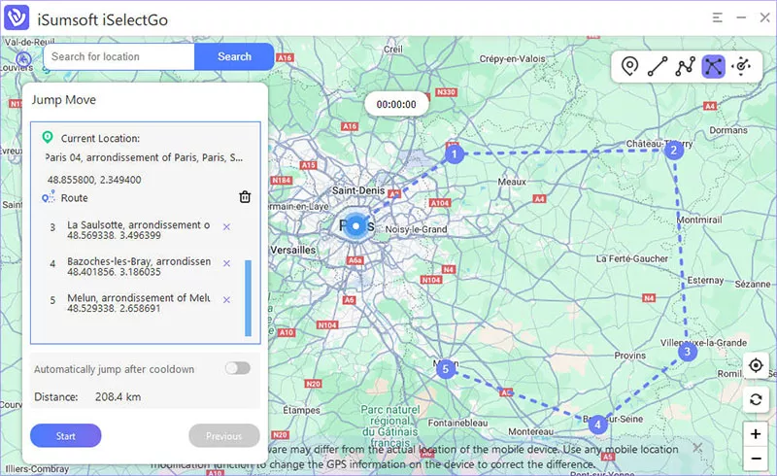This screenshot has height=476, width=777.
Task: Click the highlighted Jump Move mode icon
Action: pyautogui.click(x=714, y=66)
